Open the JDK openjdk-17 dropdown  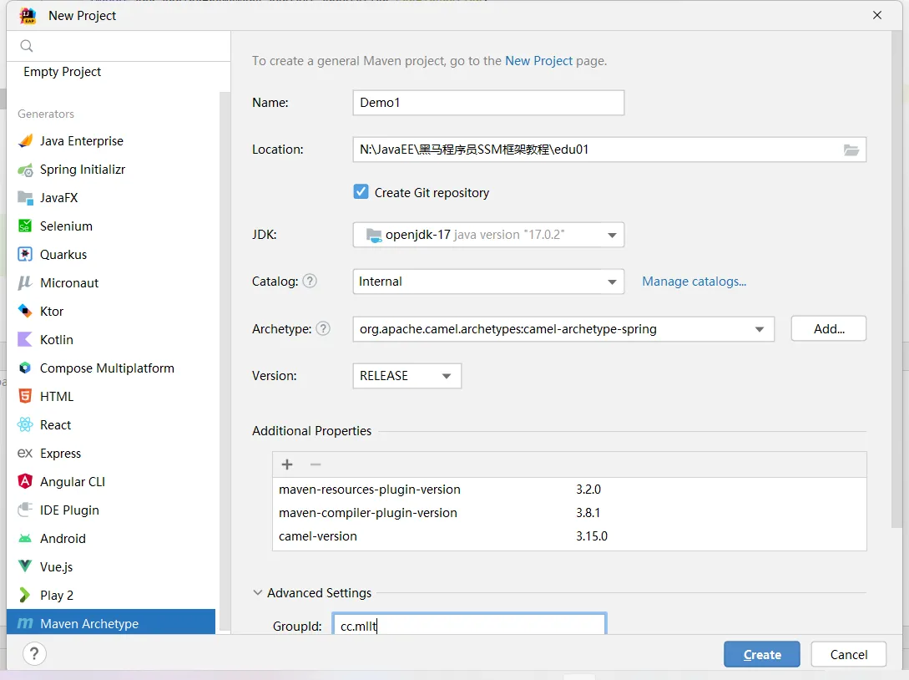pos(488,235)
